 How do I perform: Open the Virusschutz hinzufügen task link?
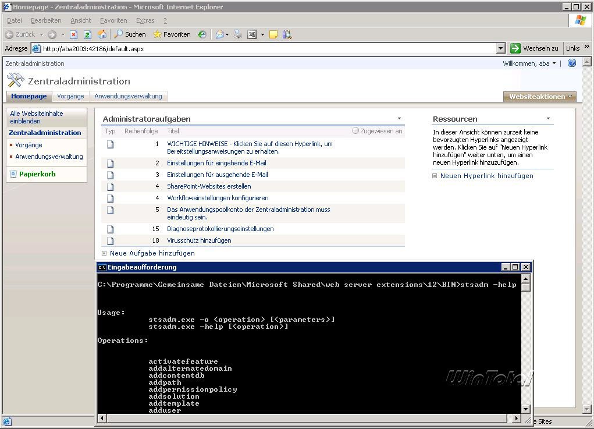199,240
